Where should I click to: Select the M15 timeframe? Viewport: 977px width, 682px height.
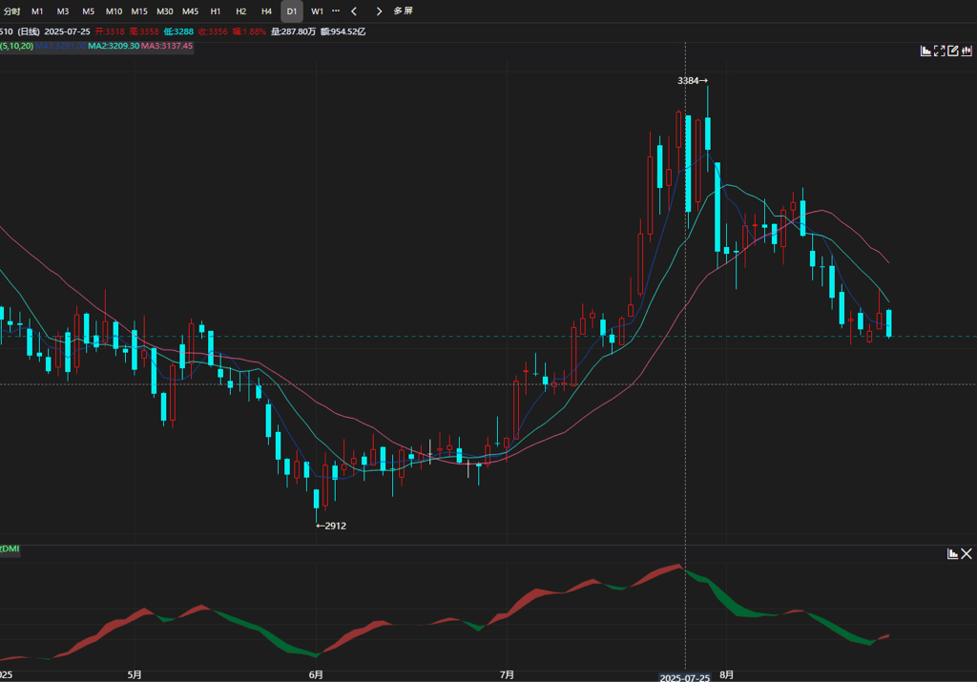point(139,11)
